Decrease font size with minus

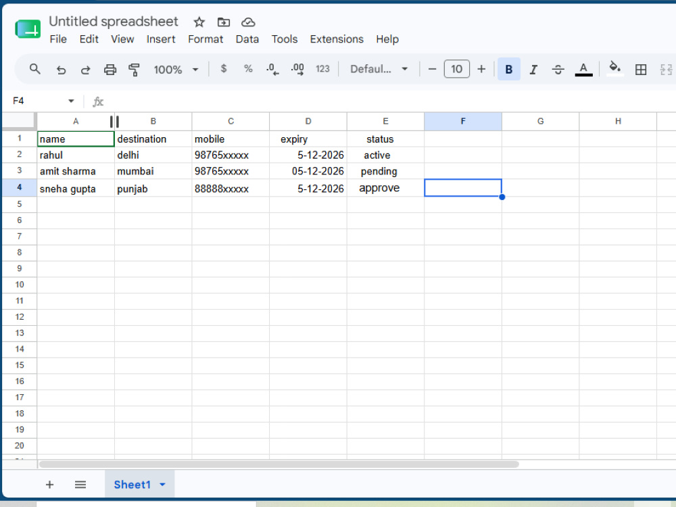click(432, 69)
